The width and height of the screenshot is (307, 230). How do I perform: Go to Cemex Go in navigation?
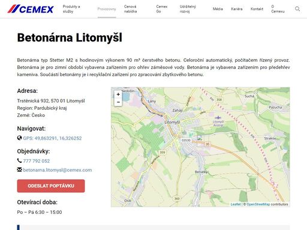pos(162,9)
